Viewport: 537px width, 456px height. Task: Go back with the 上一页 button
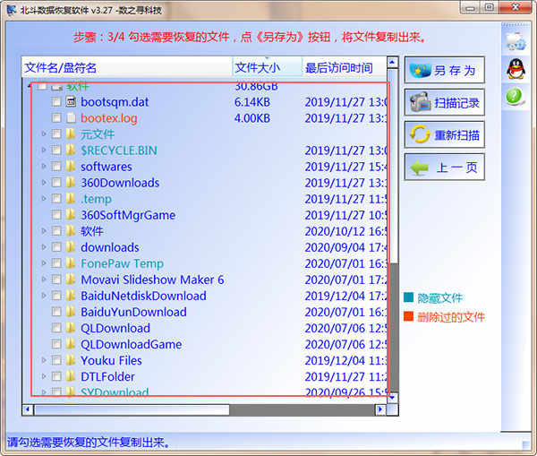444,168
